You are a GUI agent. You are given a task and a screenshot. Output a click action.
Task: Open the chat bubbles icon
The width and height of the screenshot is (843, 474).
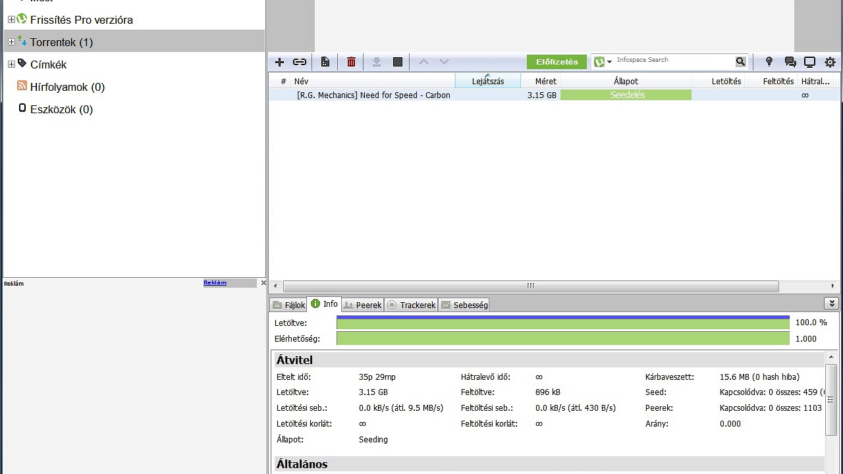coord(790,62)
